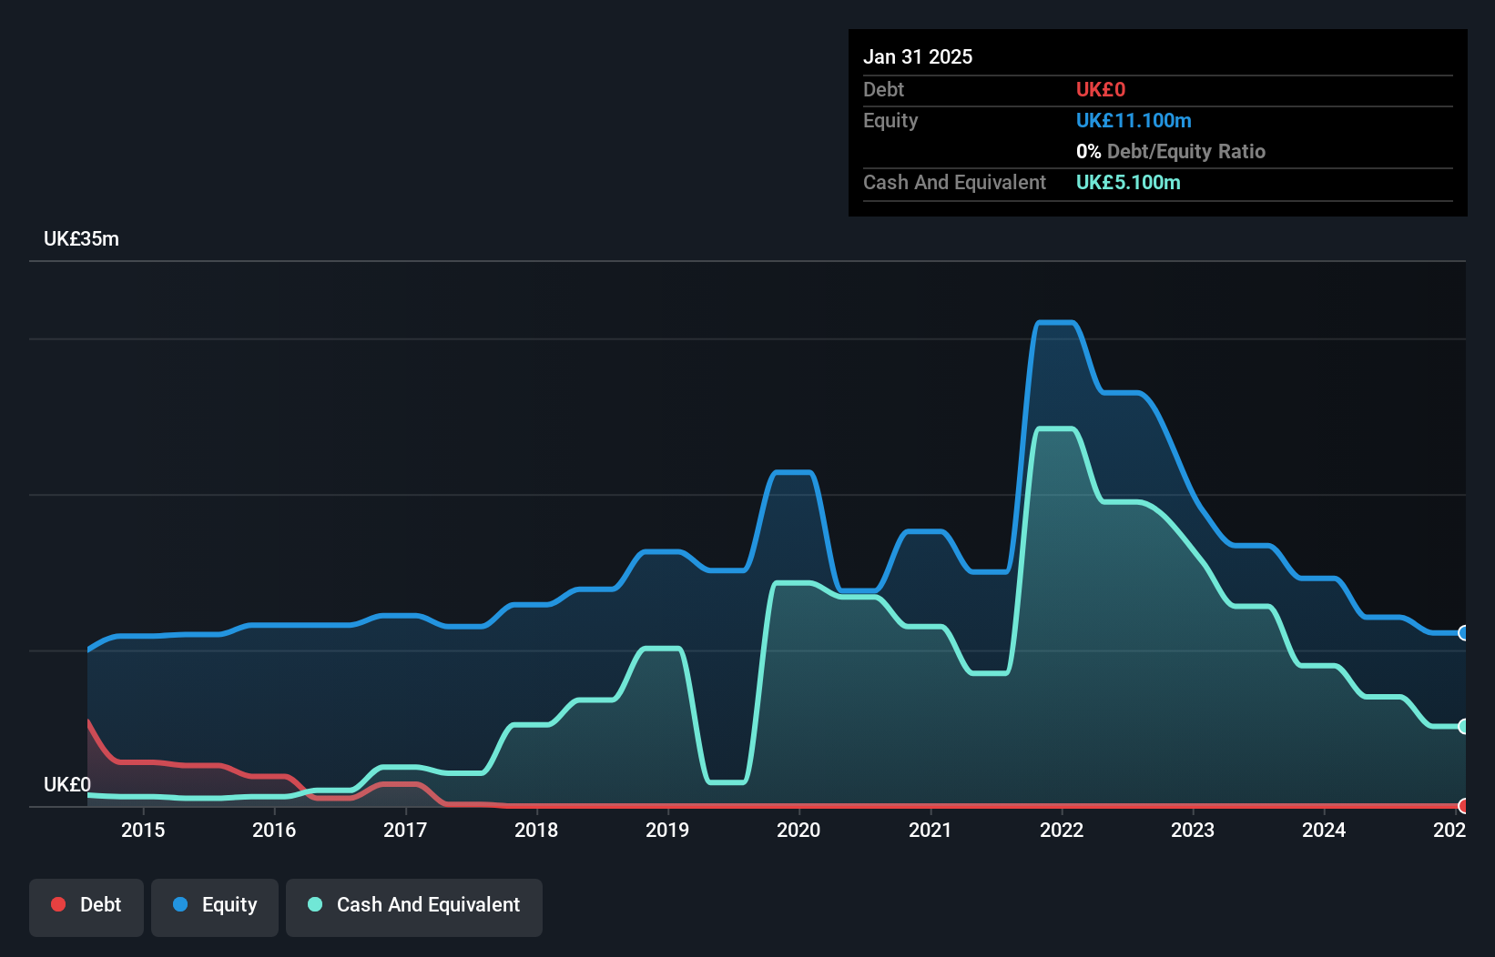Click the Jan 31 2025 tooltip date
Viewport: 1495px width, 957px height.
(918, 56)
